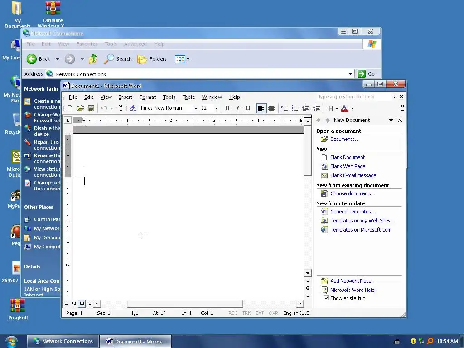Expand the Times New Roman font dropdown
Image resolution: width=464 pixels, height=348 pixels.
point(196,109)
